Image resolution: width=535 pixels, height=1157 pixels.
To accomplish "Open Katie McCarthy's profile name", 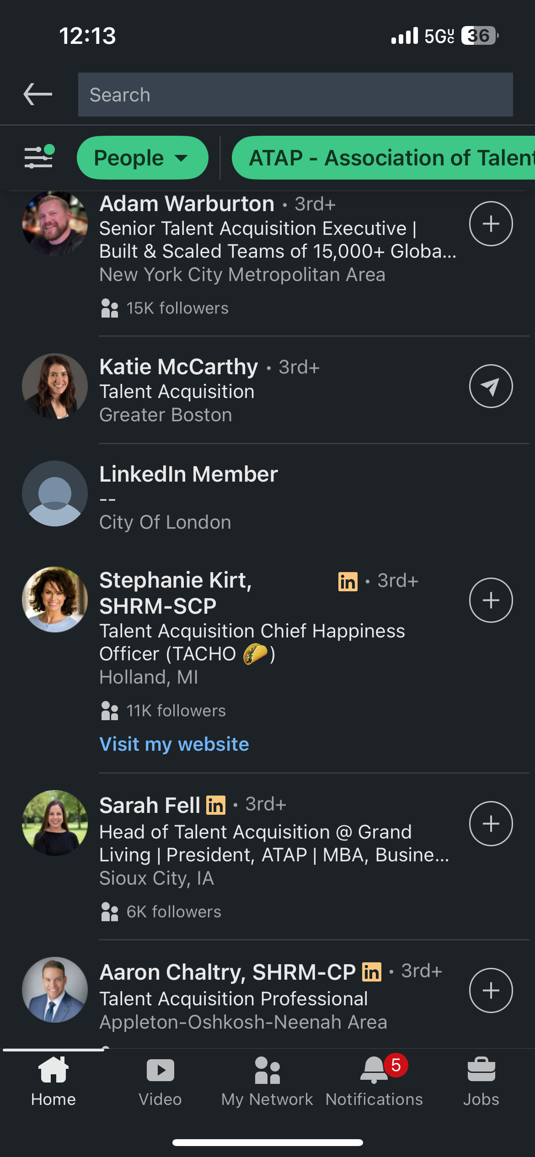I will (179, 366).
